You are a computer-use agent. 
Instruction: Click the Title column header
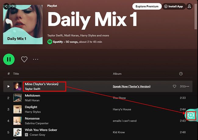[16, 74]
